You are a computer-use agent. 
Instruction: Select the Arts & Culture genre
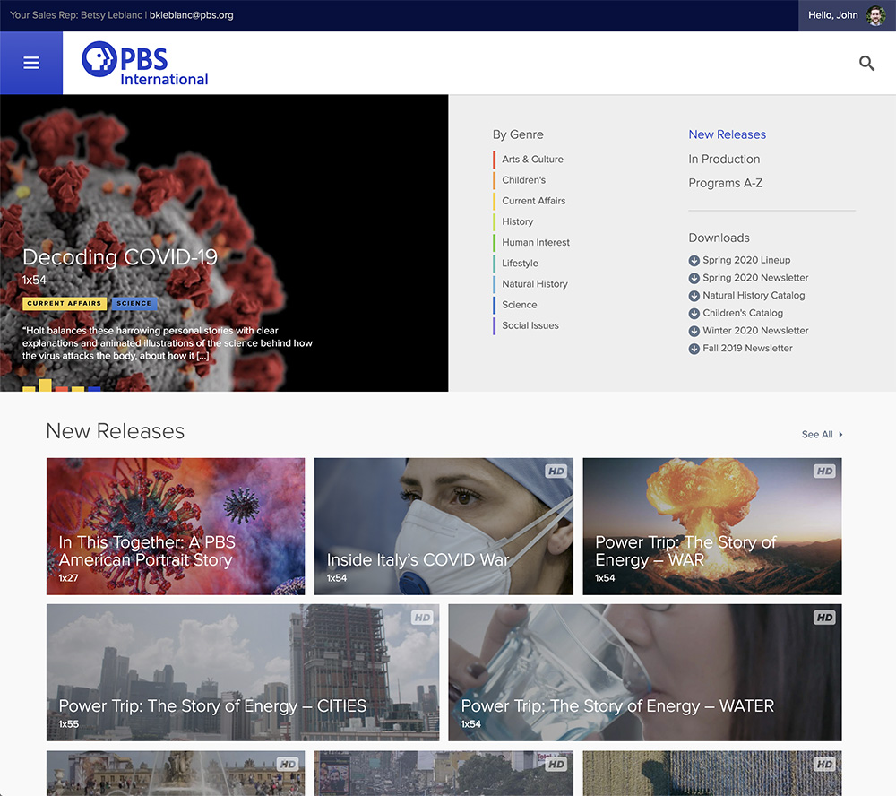click(532, 160)
